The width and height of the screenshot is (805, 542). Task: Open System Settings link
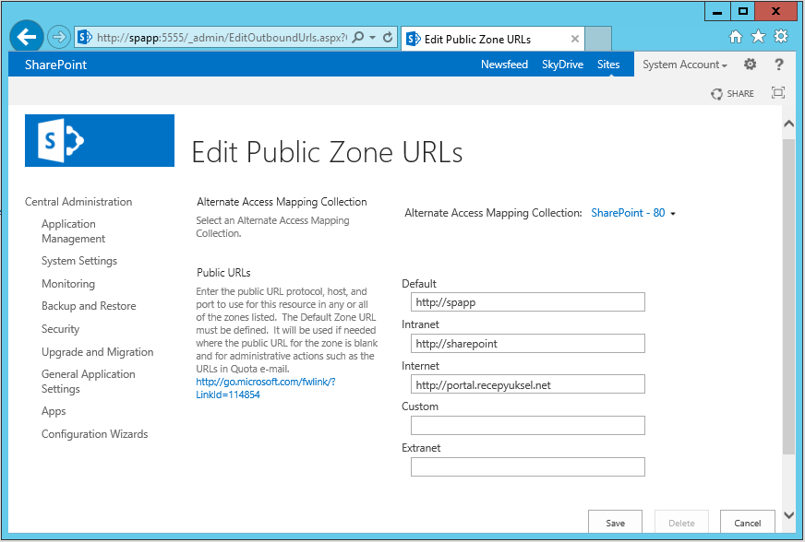click(x=79, y=261)
